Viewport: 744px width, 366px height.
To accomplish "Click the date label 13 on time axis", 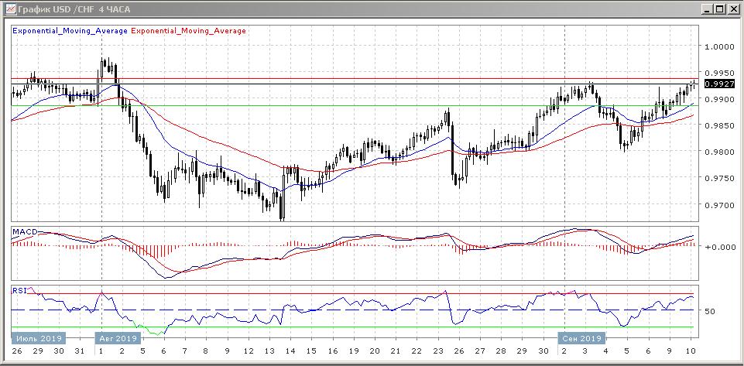I will [x=269, y=351].
